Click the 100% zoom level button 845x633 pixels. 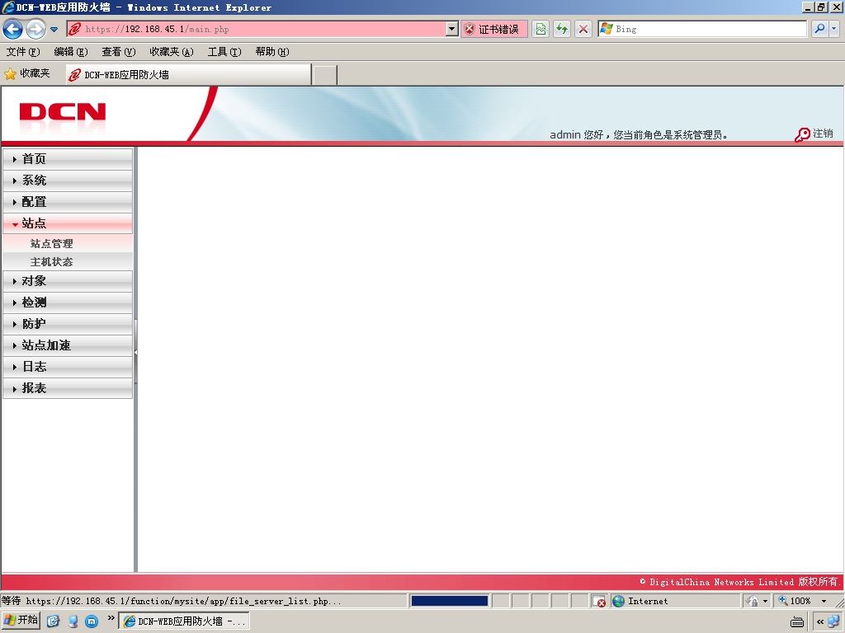click(795, 601)
